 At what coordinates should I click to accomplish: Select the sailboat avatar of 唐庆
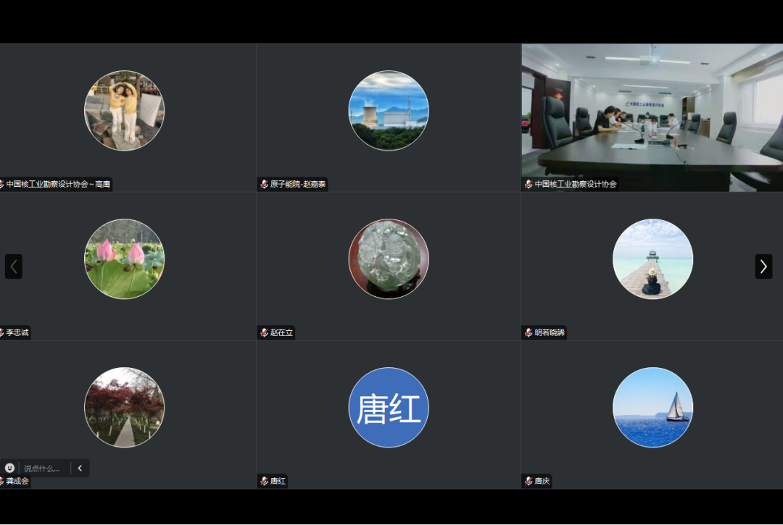point(652,408)
